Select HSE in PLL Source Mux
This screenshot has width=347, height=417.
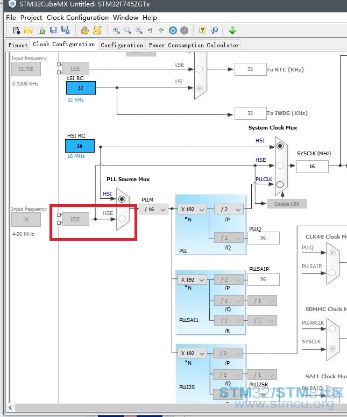click(x=122, y=219)
